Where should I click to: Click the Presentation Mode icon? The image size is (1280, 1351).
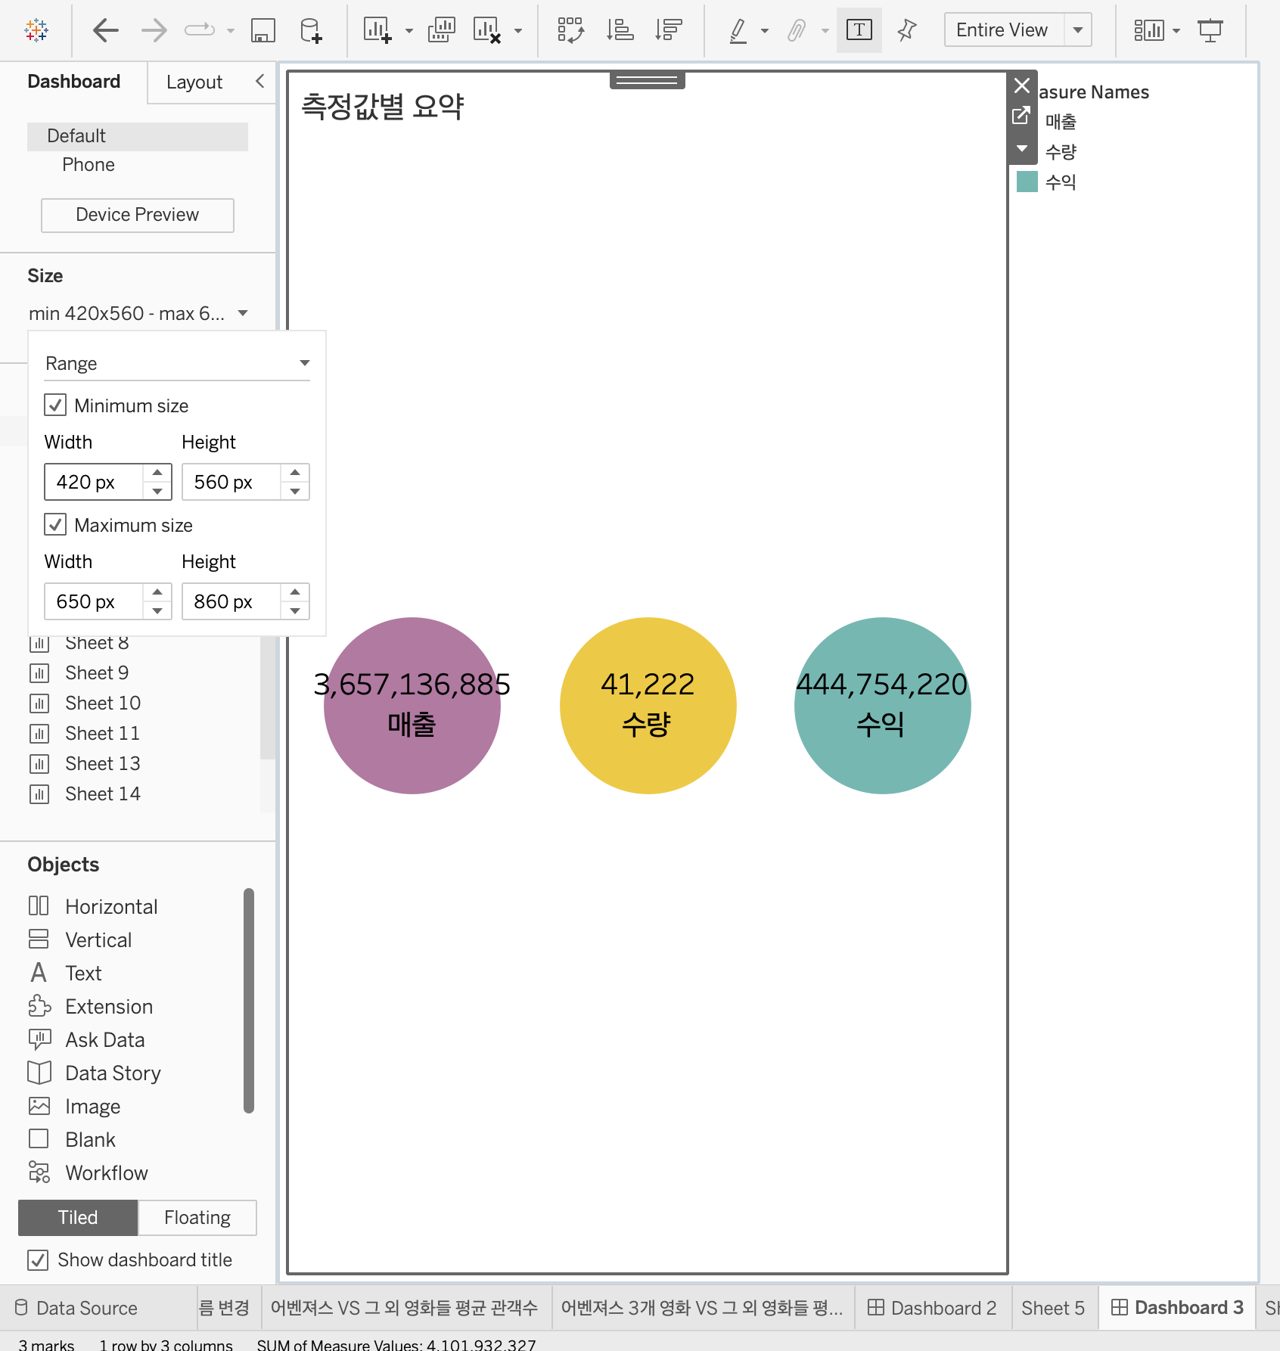(x=1210, y=30)
